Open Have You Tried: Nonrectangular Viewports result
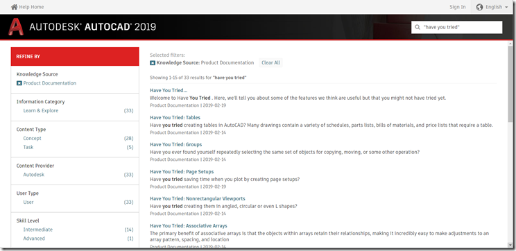Screen dimensions: 516x251 tap(198, 199)
